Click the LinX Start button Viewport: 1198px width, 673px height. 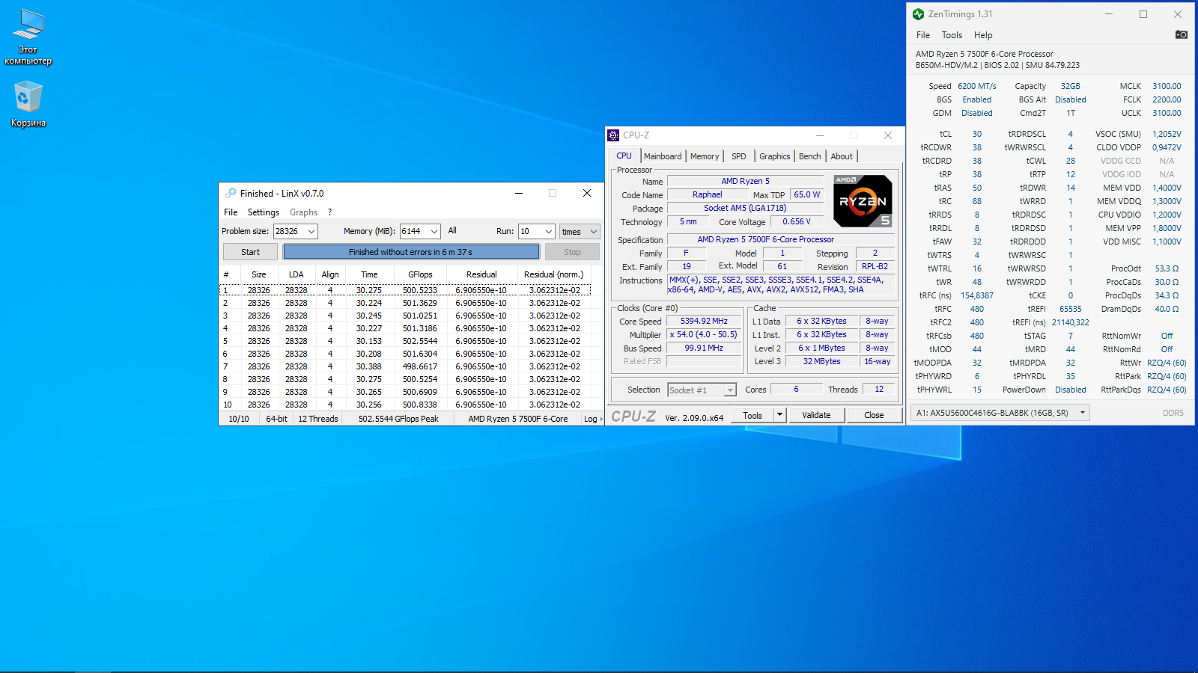250,252
